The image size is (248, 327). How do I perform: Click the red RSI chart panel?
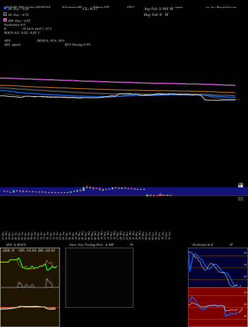(218, 307)
